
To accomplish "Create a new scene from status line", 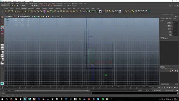I will 12,6.
